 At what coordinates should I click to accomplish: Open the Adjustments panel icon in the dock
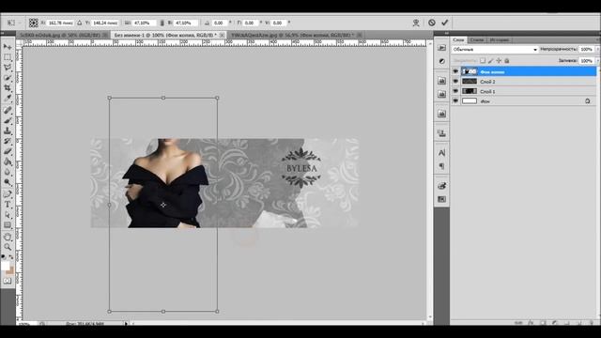pos(442,61)
